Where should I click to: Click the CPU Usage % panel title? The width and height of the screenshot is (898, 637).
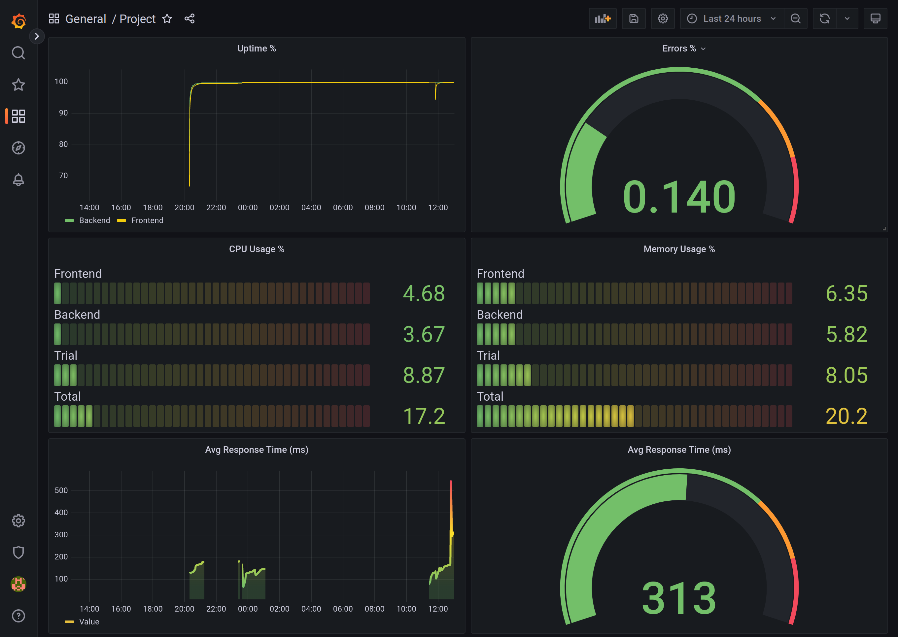257,249
